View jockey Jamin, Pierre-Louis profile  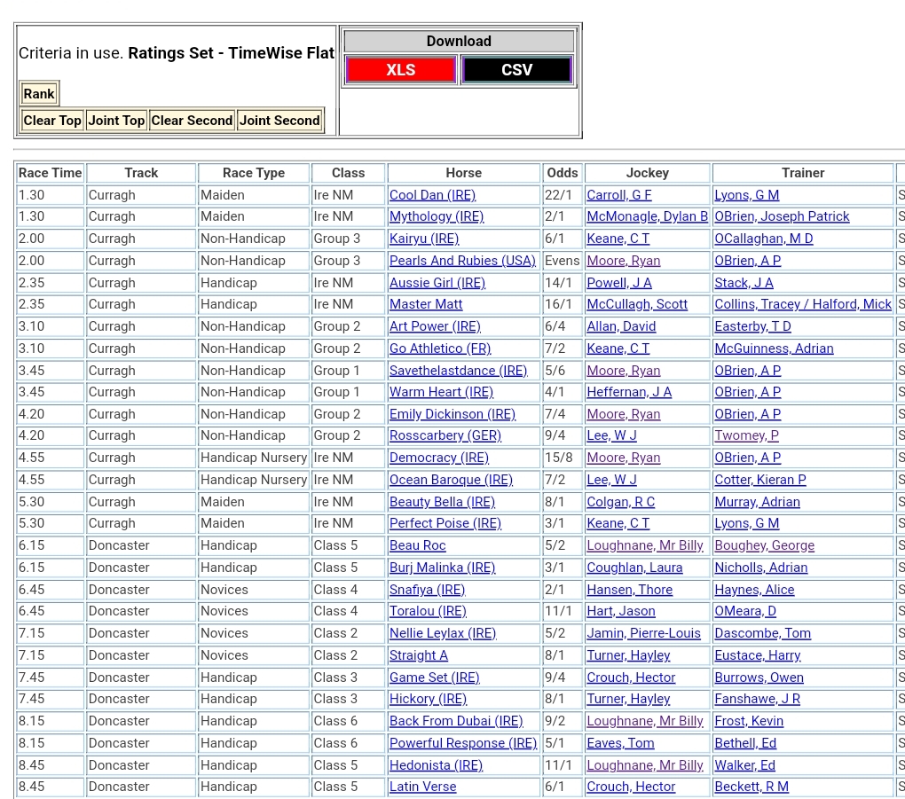click(643, 633)
